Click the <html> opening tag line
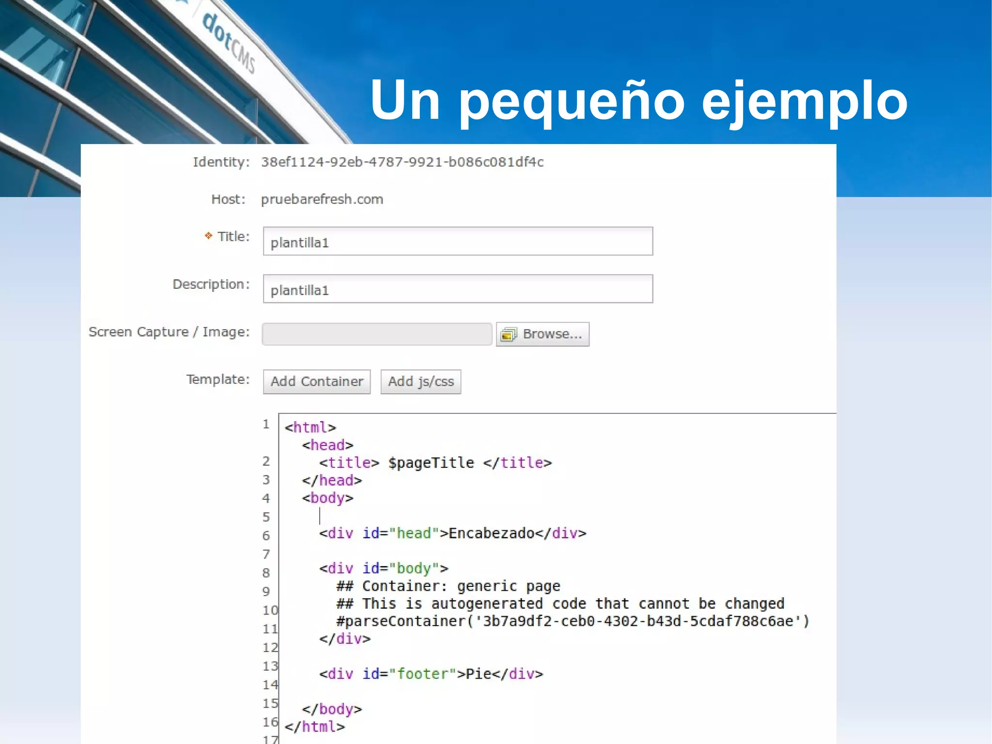992x744 pixels. (x=310, y=427)
